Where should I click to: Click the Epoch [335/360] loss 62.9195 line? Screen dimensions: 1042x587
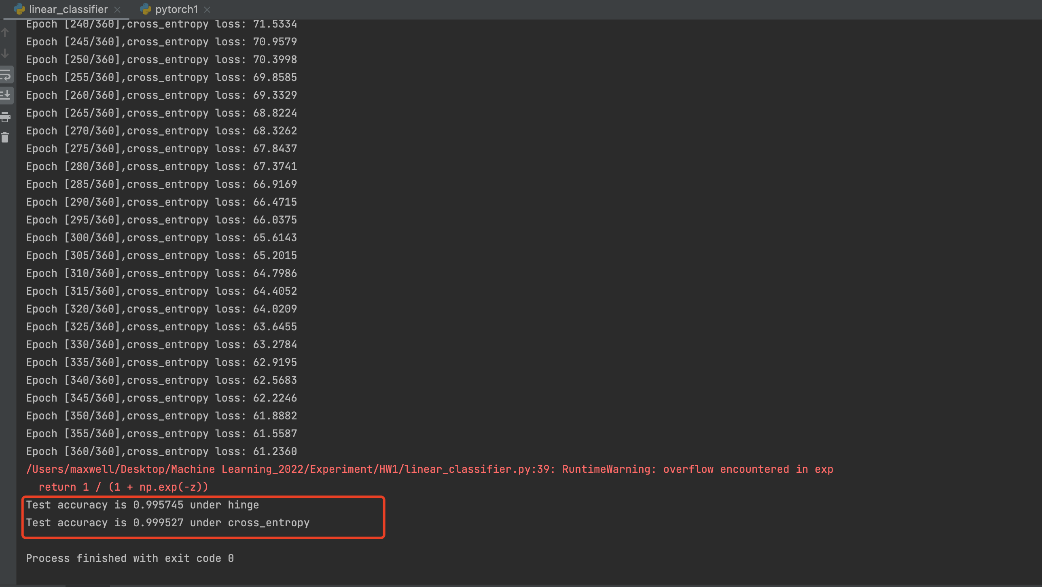point(161,362)
